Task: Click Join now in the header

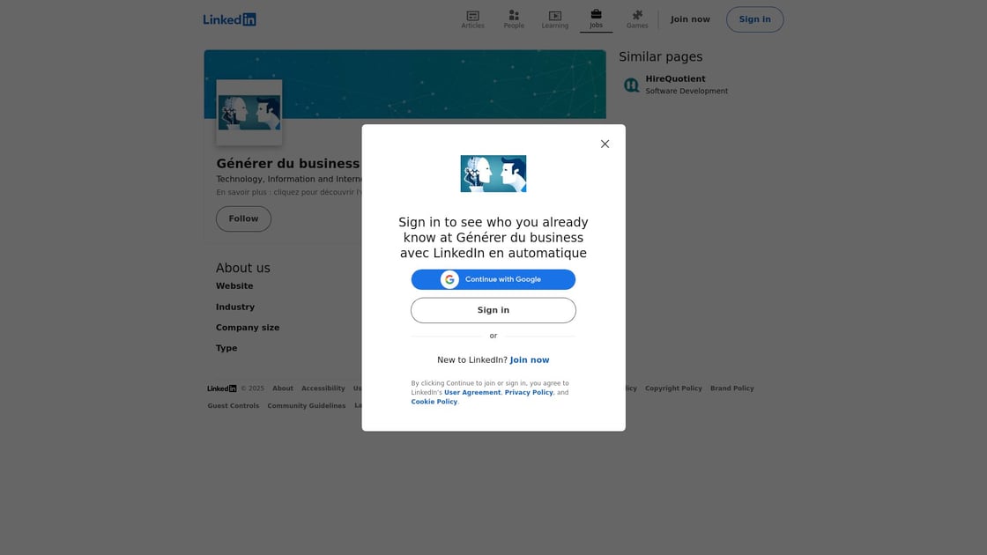Action: point(690,19)
